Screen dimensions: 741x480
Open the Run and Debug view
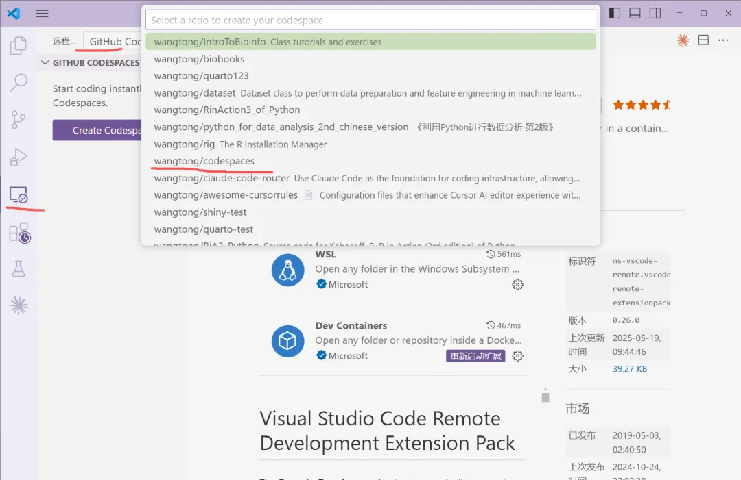pos(19,157)
